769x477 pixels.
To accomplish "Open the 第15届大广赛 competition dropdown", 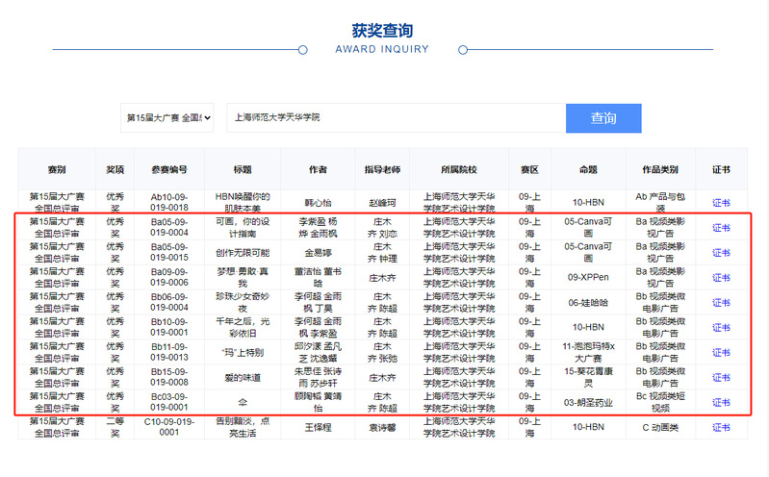I will pos(168,117).
